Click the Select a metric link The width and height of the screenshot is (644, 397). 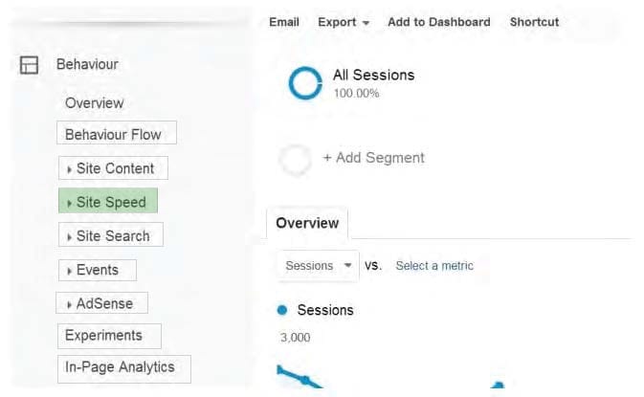[434, 266]
